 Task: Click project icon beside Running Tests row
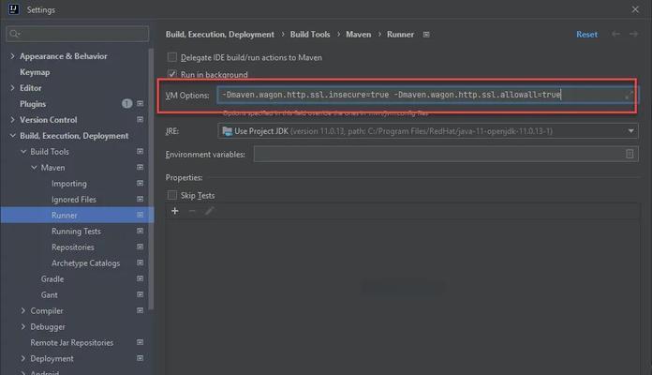pos(141,231)
